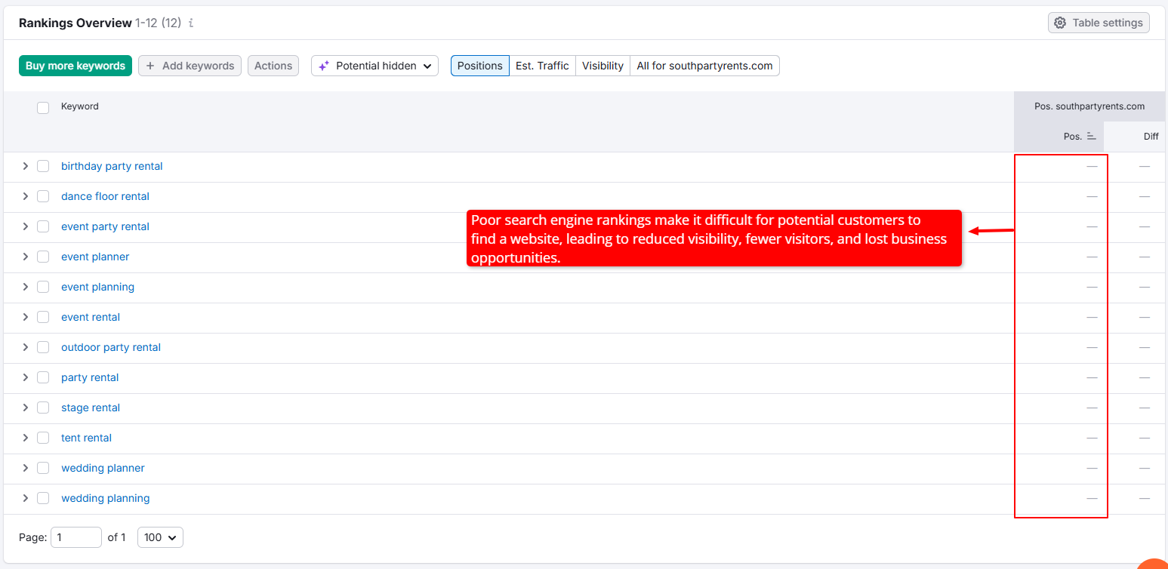
Task: Click the gear icon in Table settings
Action: [1060, 23]
